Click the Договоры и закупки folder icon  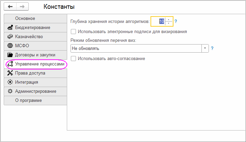pyautogui.click(x=10, y=55)
